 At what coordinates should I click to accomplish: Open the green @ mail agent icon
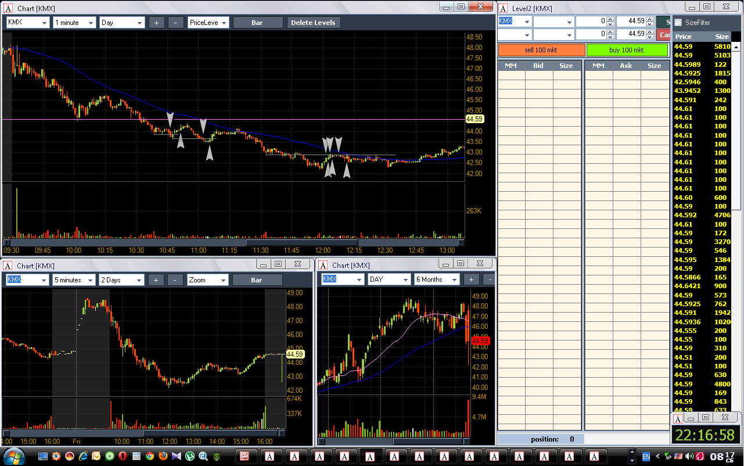coord(109,457)
